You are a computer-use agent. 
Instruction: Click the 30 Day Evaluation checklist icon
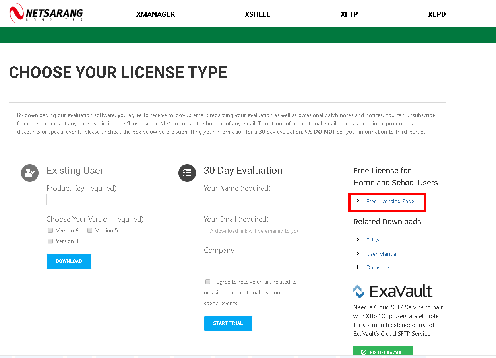[187, 173]
